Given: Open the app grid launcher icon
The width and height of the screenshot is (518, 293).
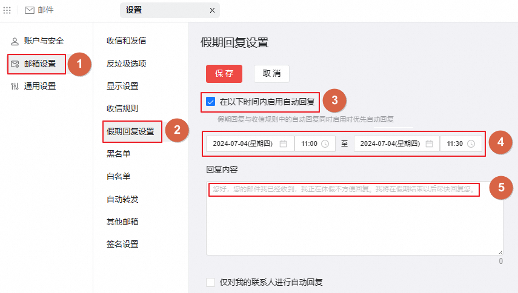Looking at the screenshot, I should 7,10.
